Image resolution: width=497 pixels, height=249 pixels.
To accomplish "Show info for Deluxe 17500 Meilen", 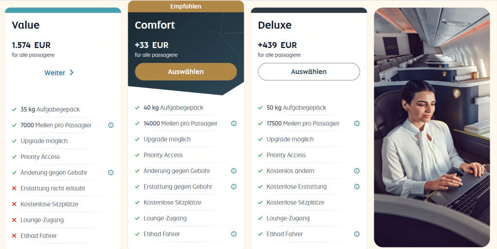I will (x=357, y=124).
